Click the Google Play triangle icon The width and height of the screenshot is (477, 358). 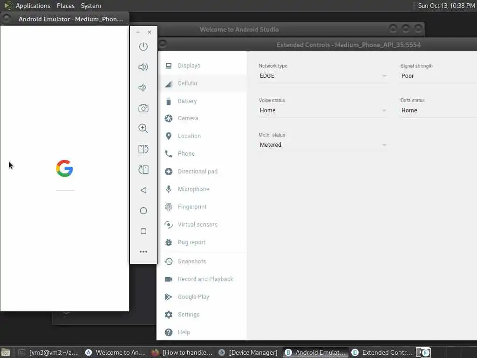point(168,297)
